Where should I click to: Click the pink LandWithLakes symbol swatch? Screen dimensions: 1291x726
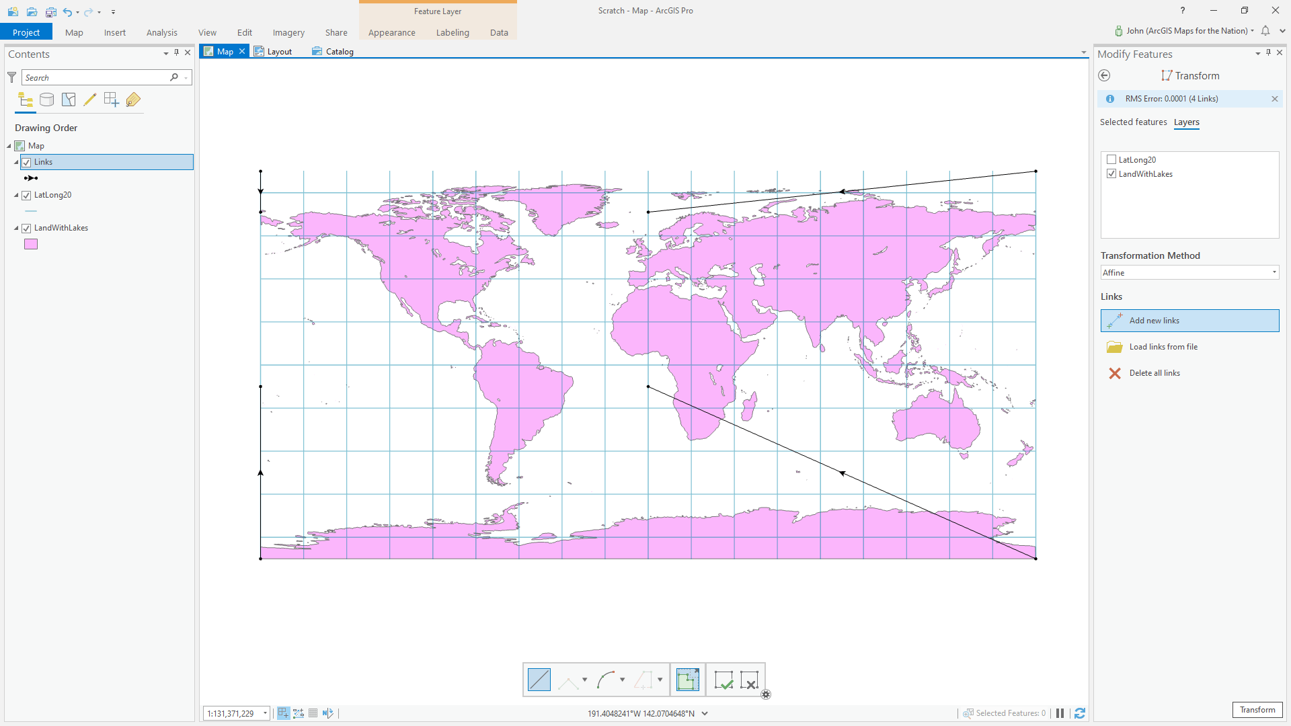tap(31, 244)
